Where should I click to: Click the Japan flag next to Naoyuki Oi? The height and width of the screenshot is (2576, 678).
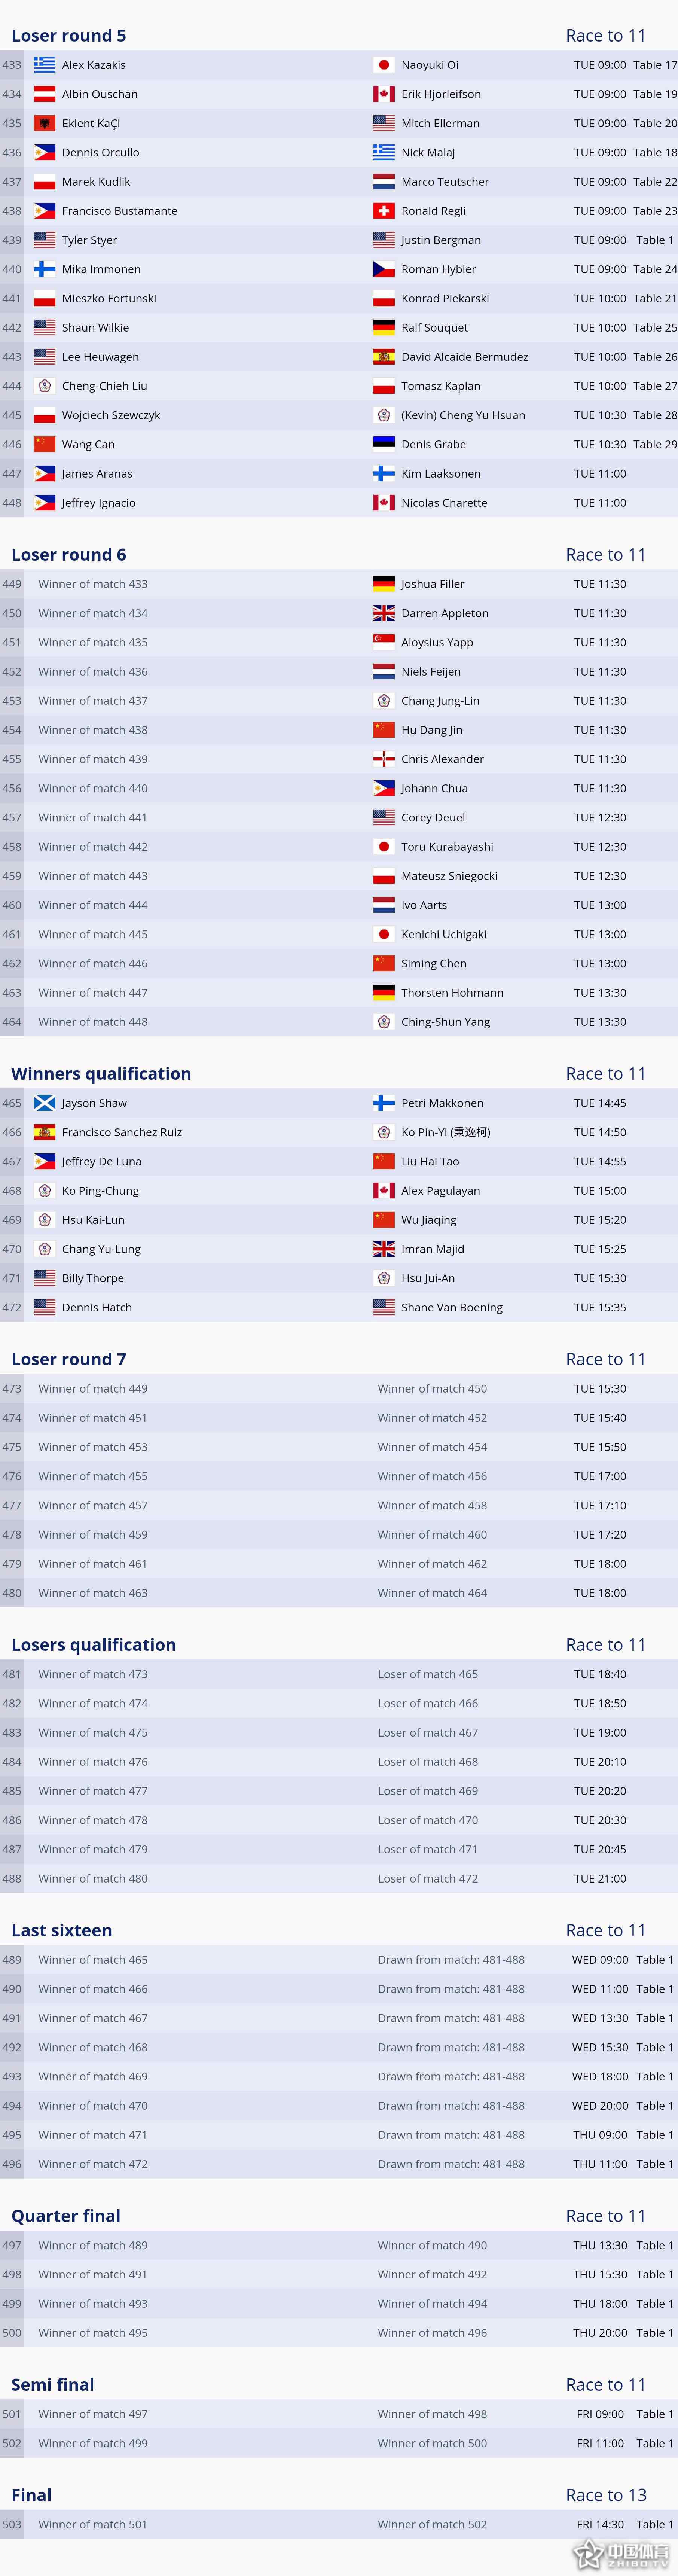pos(384,65)
